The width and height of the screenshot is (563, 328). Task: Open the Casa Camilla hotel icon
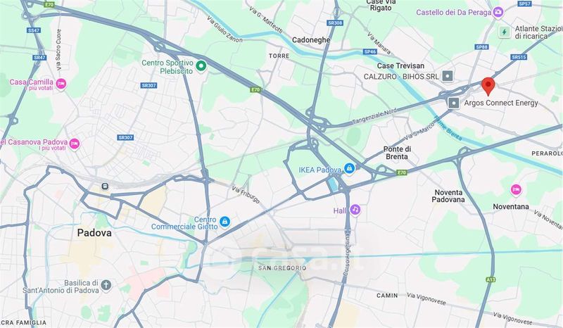pos(61,84)
